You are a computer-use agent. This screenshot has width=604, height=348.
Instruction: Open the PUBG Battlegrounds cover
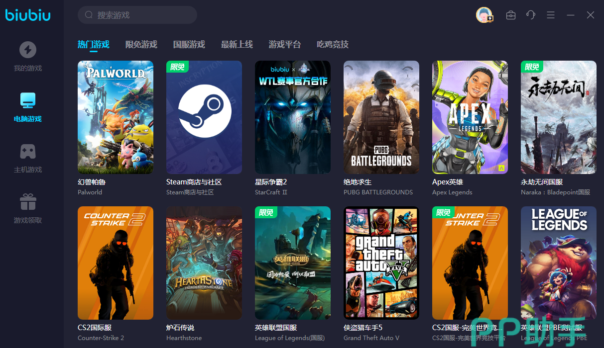[381, 117]
